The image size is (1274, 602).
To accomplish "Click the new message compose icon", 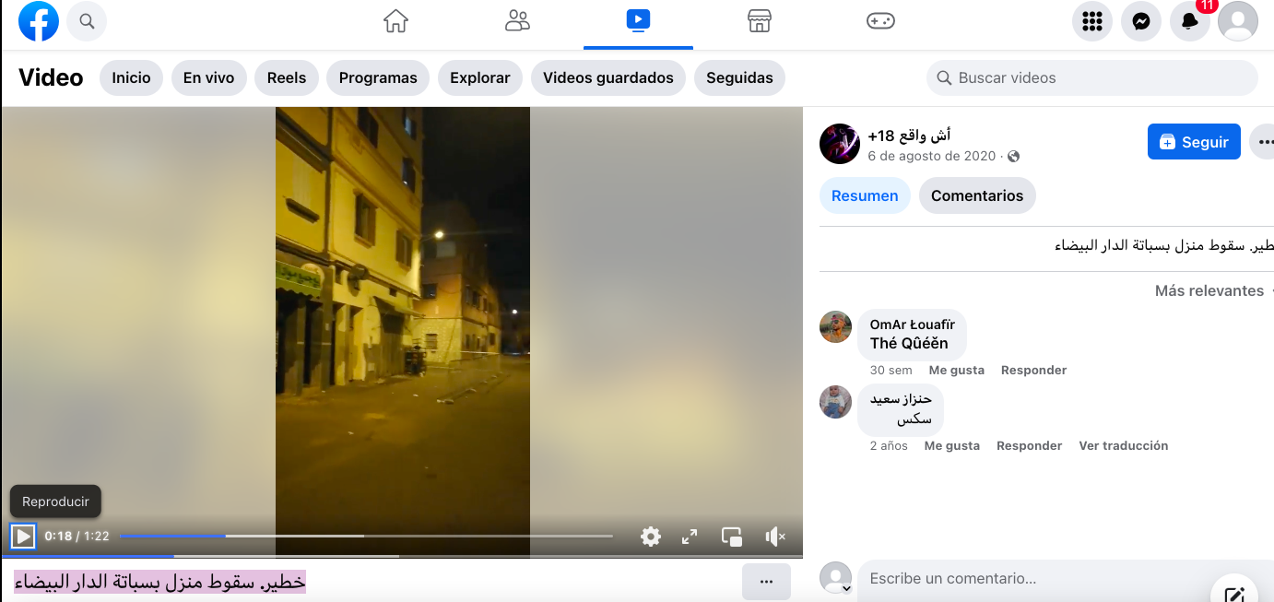I will (x=1234, y=593).
